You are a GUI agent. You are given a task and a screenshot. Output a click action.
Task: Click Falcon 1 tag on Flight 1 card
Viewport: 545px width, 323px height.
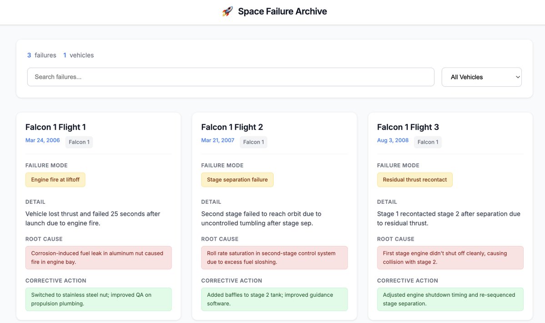pos(79,142)
